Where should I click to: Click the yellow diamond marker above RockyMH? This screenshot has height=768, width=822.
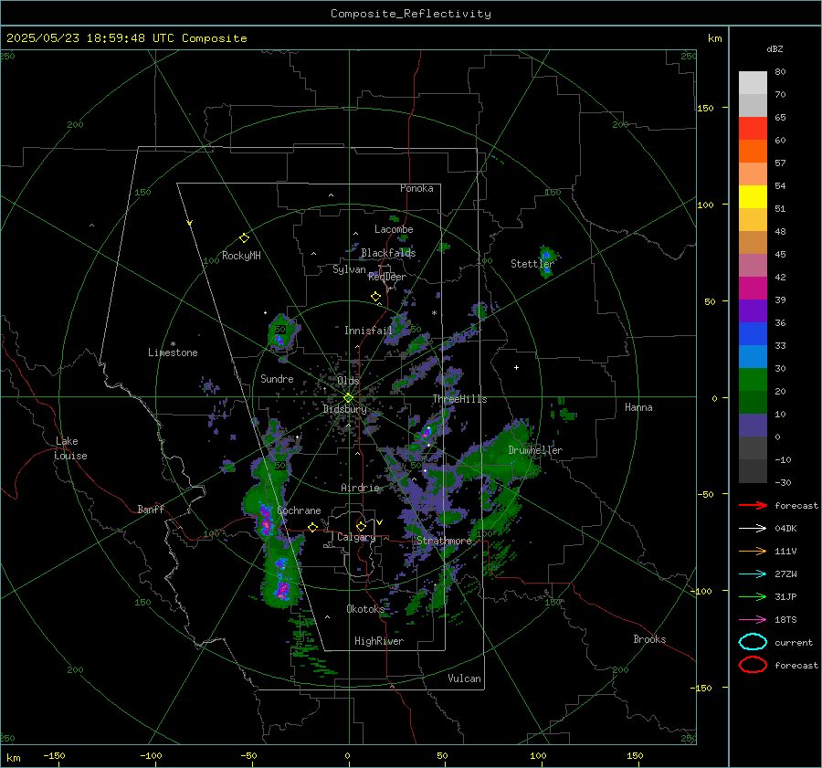pyautogui.click(x=244, y=238)
